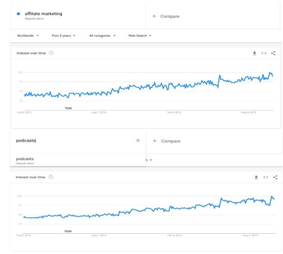Open embed code for affiliate marketing chart
The width and height of the screenshot is (283, 254).
pos(264,53)
